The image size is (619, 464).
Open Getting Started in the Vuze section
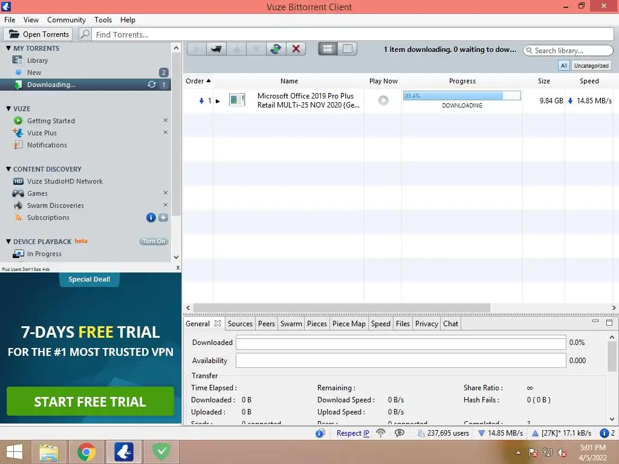pos(51,121)
